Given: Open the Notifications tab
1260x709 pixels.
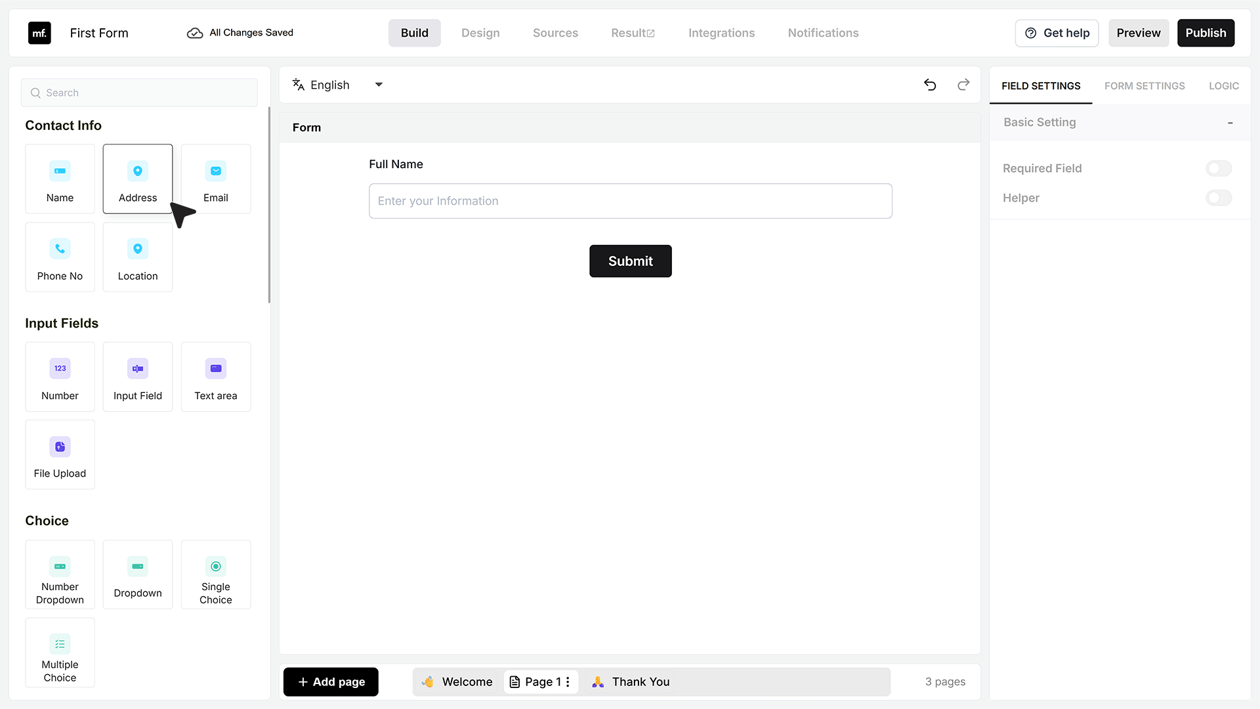Looking at the screenshot, I should click(823, 33).
